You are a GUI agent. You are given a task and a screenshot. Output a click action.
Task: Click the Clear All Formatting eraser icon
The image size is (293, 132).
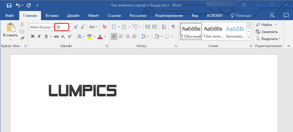tap(105, 27)
